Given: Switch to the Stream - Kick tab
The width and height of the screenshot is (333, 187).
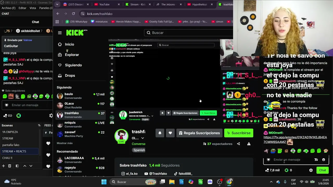Looking at the screenshot, I should [138, 4].
